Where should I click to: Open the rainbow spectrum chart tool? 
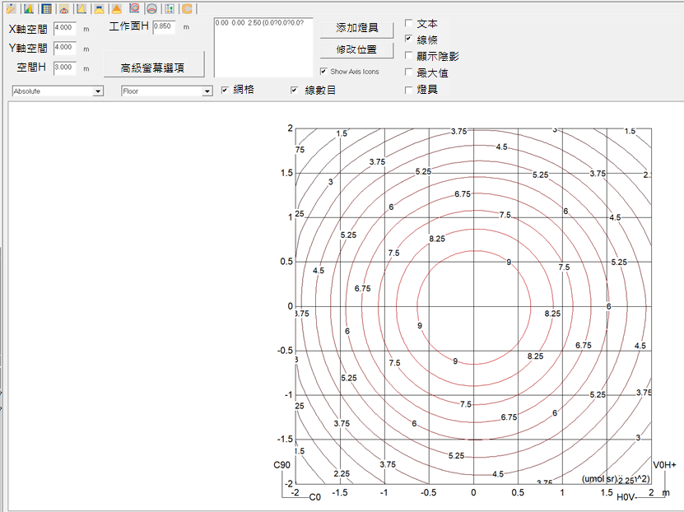point(29,8)
